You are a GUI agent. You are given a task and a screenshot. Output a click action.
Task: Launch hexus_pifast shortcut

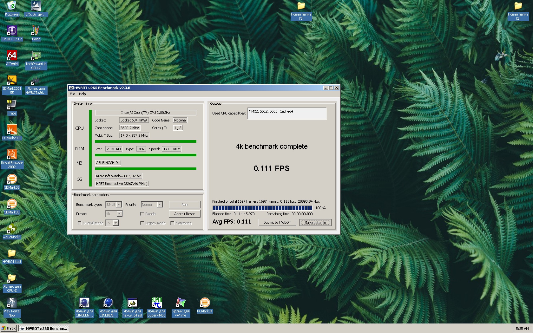coord(132,308)
